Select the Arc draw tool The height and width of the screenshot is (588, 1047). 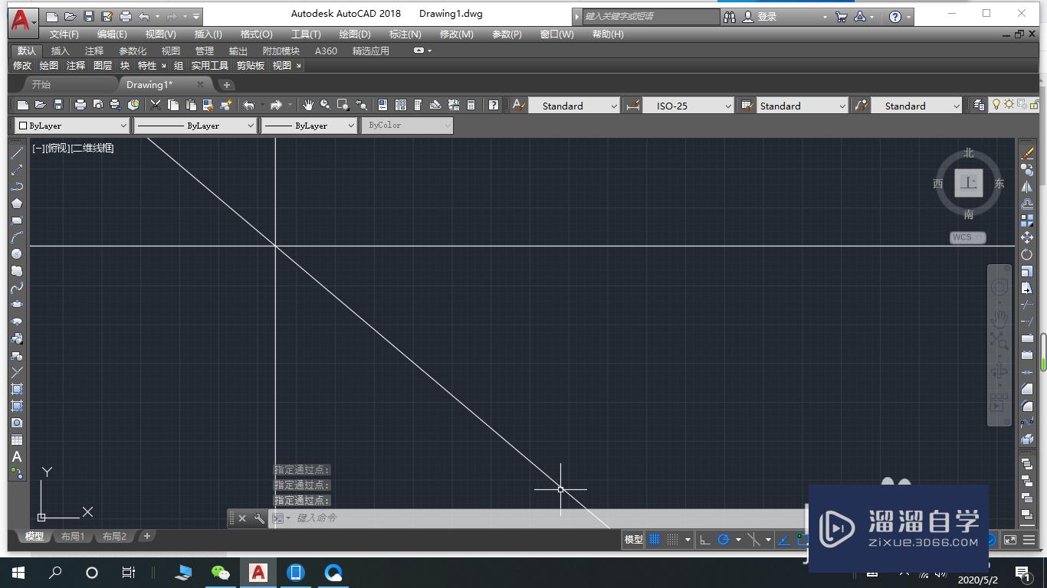[16, 237]
